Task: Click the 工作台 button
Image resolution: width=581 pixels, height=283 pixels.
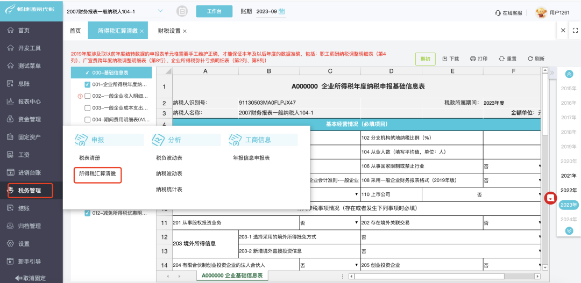Action: coord(214,11)
